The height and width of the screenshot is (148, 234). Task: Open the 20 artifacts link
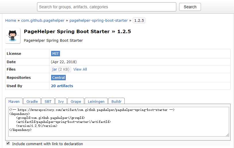62,86
